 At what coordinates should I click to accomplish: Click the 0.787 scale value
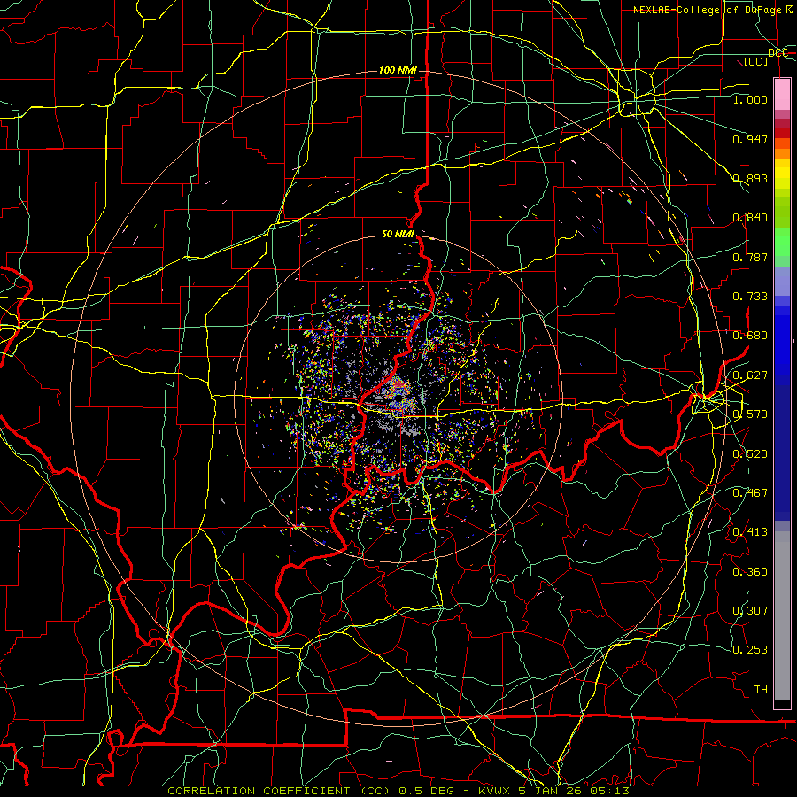[750, 257]
